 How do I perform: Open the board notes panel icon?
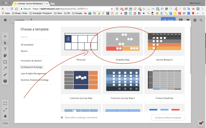coord(181,20)
